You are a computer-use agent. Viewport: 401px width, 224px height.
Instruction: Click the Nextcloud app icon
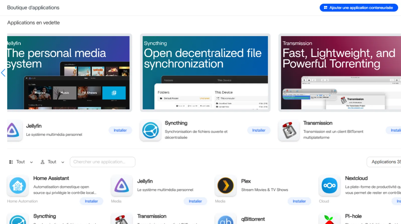(329, 185)
